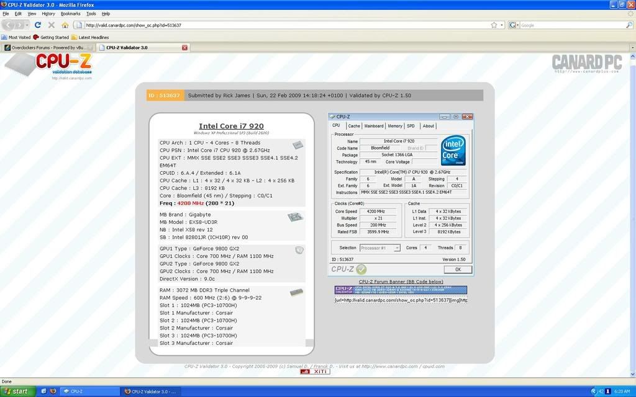Open the Tools menu
This screenshot has height=397, width=636.
(91, 13)
